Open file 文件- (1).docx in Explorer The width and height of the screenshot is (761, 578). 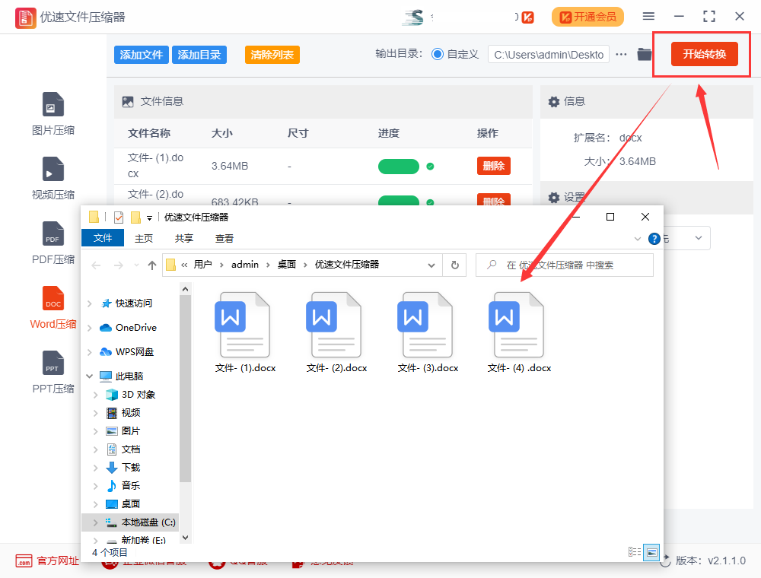coord(245,332)
